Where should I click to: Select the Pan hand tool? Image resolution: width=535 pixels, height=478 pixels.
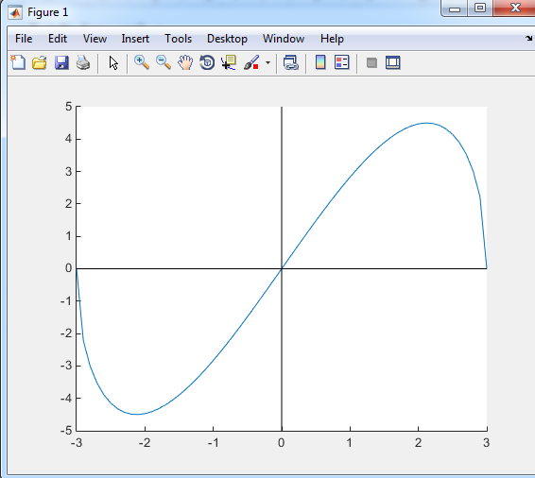click(185, 62)
